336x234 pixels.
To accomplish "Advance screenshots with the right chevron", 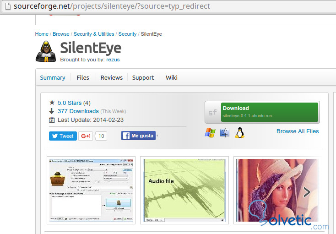I will [307, 192].
